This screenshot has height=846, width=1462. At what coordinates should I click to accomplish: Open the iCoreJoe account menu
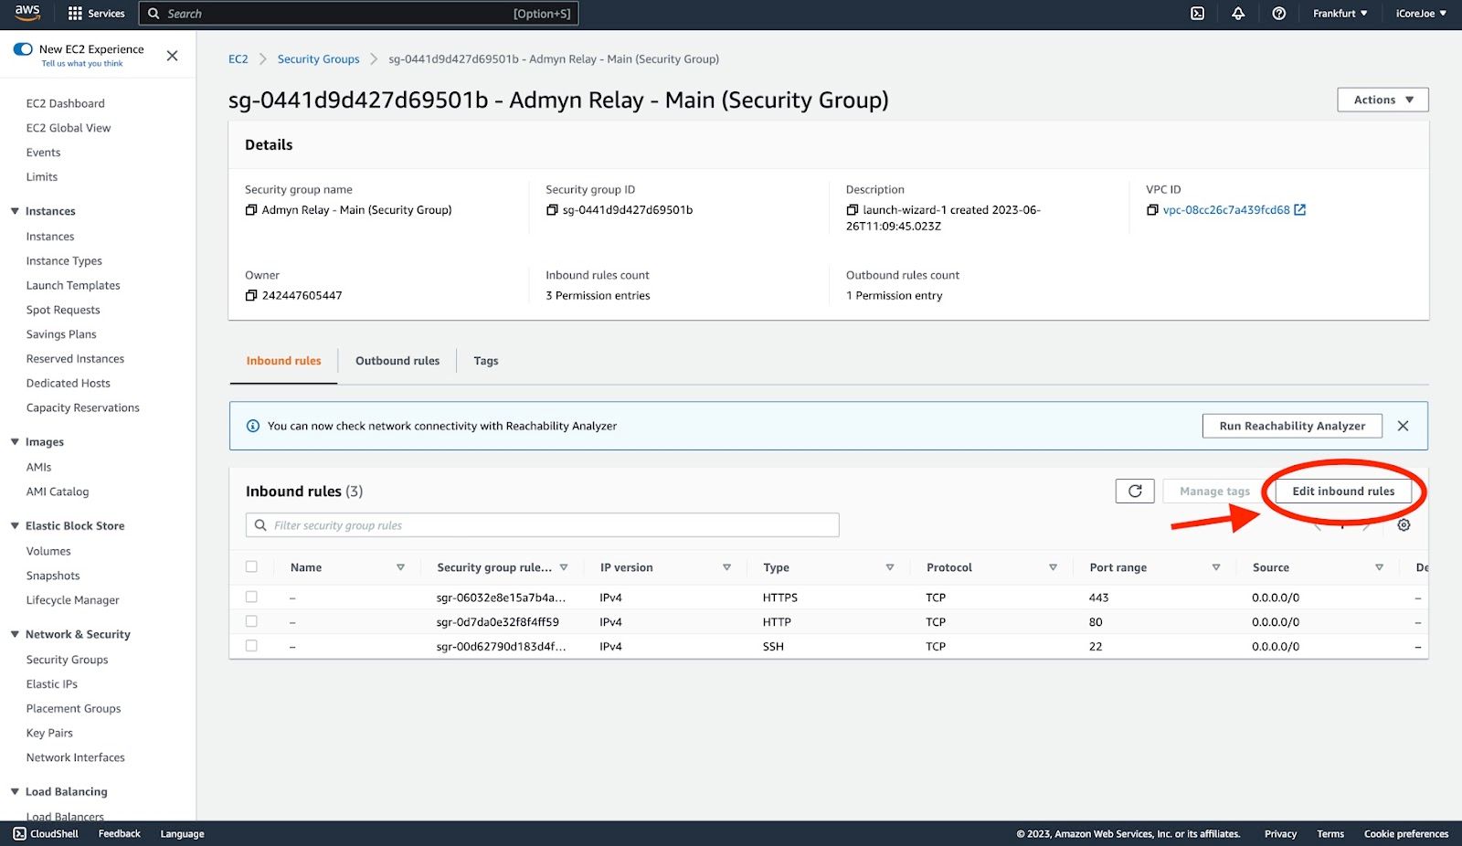point(1421,14)
